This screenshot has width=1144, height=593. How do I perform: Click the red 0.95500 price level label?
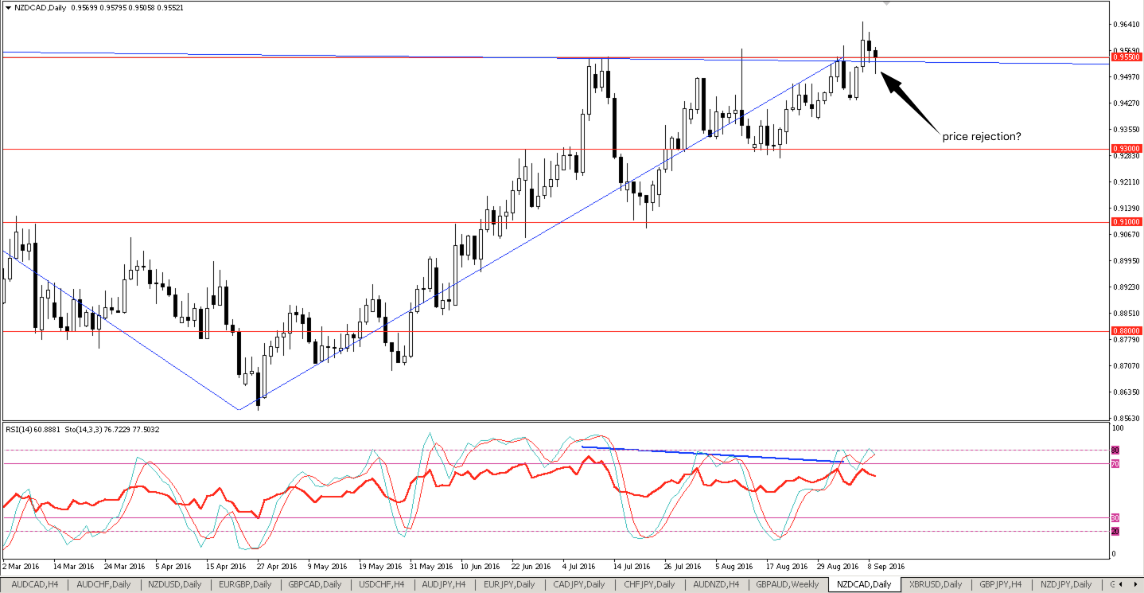coord(1126,57)
